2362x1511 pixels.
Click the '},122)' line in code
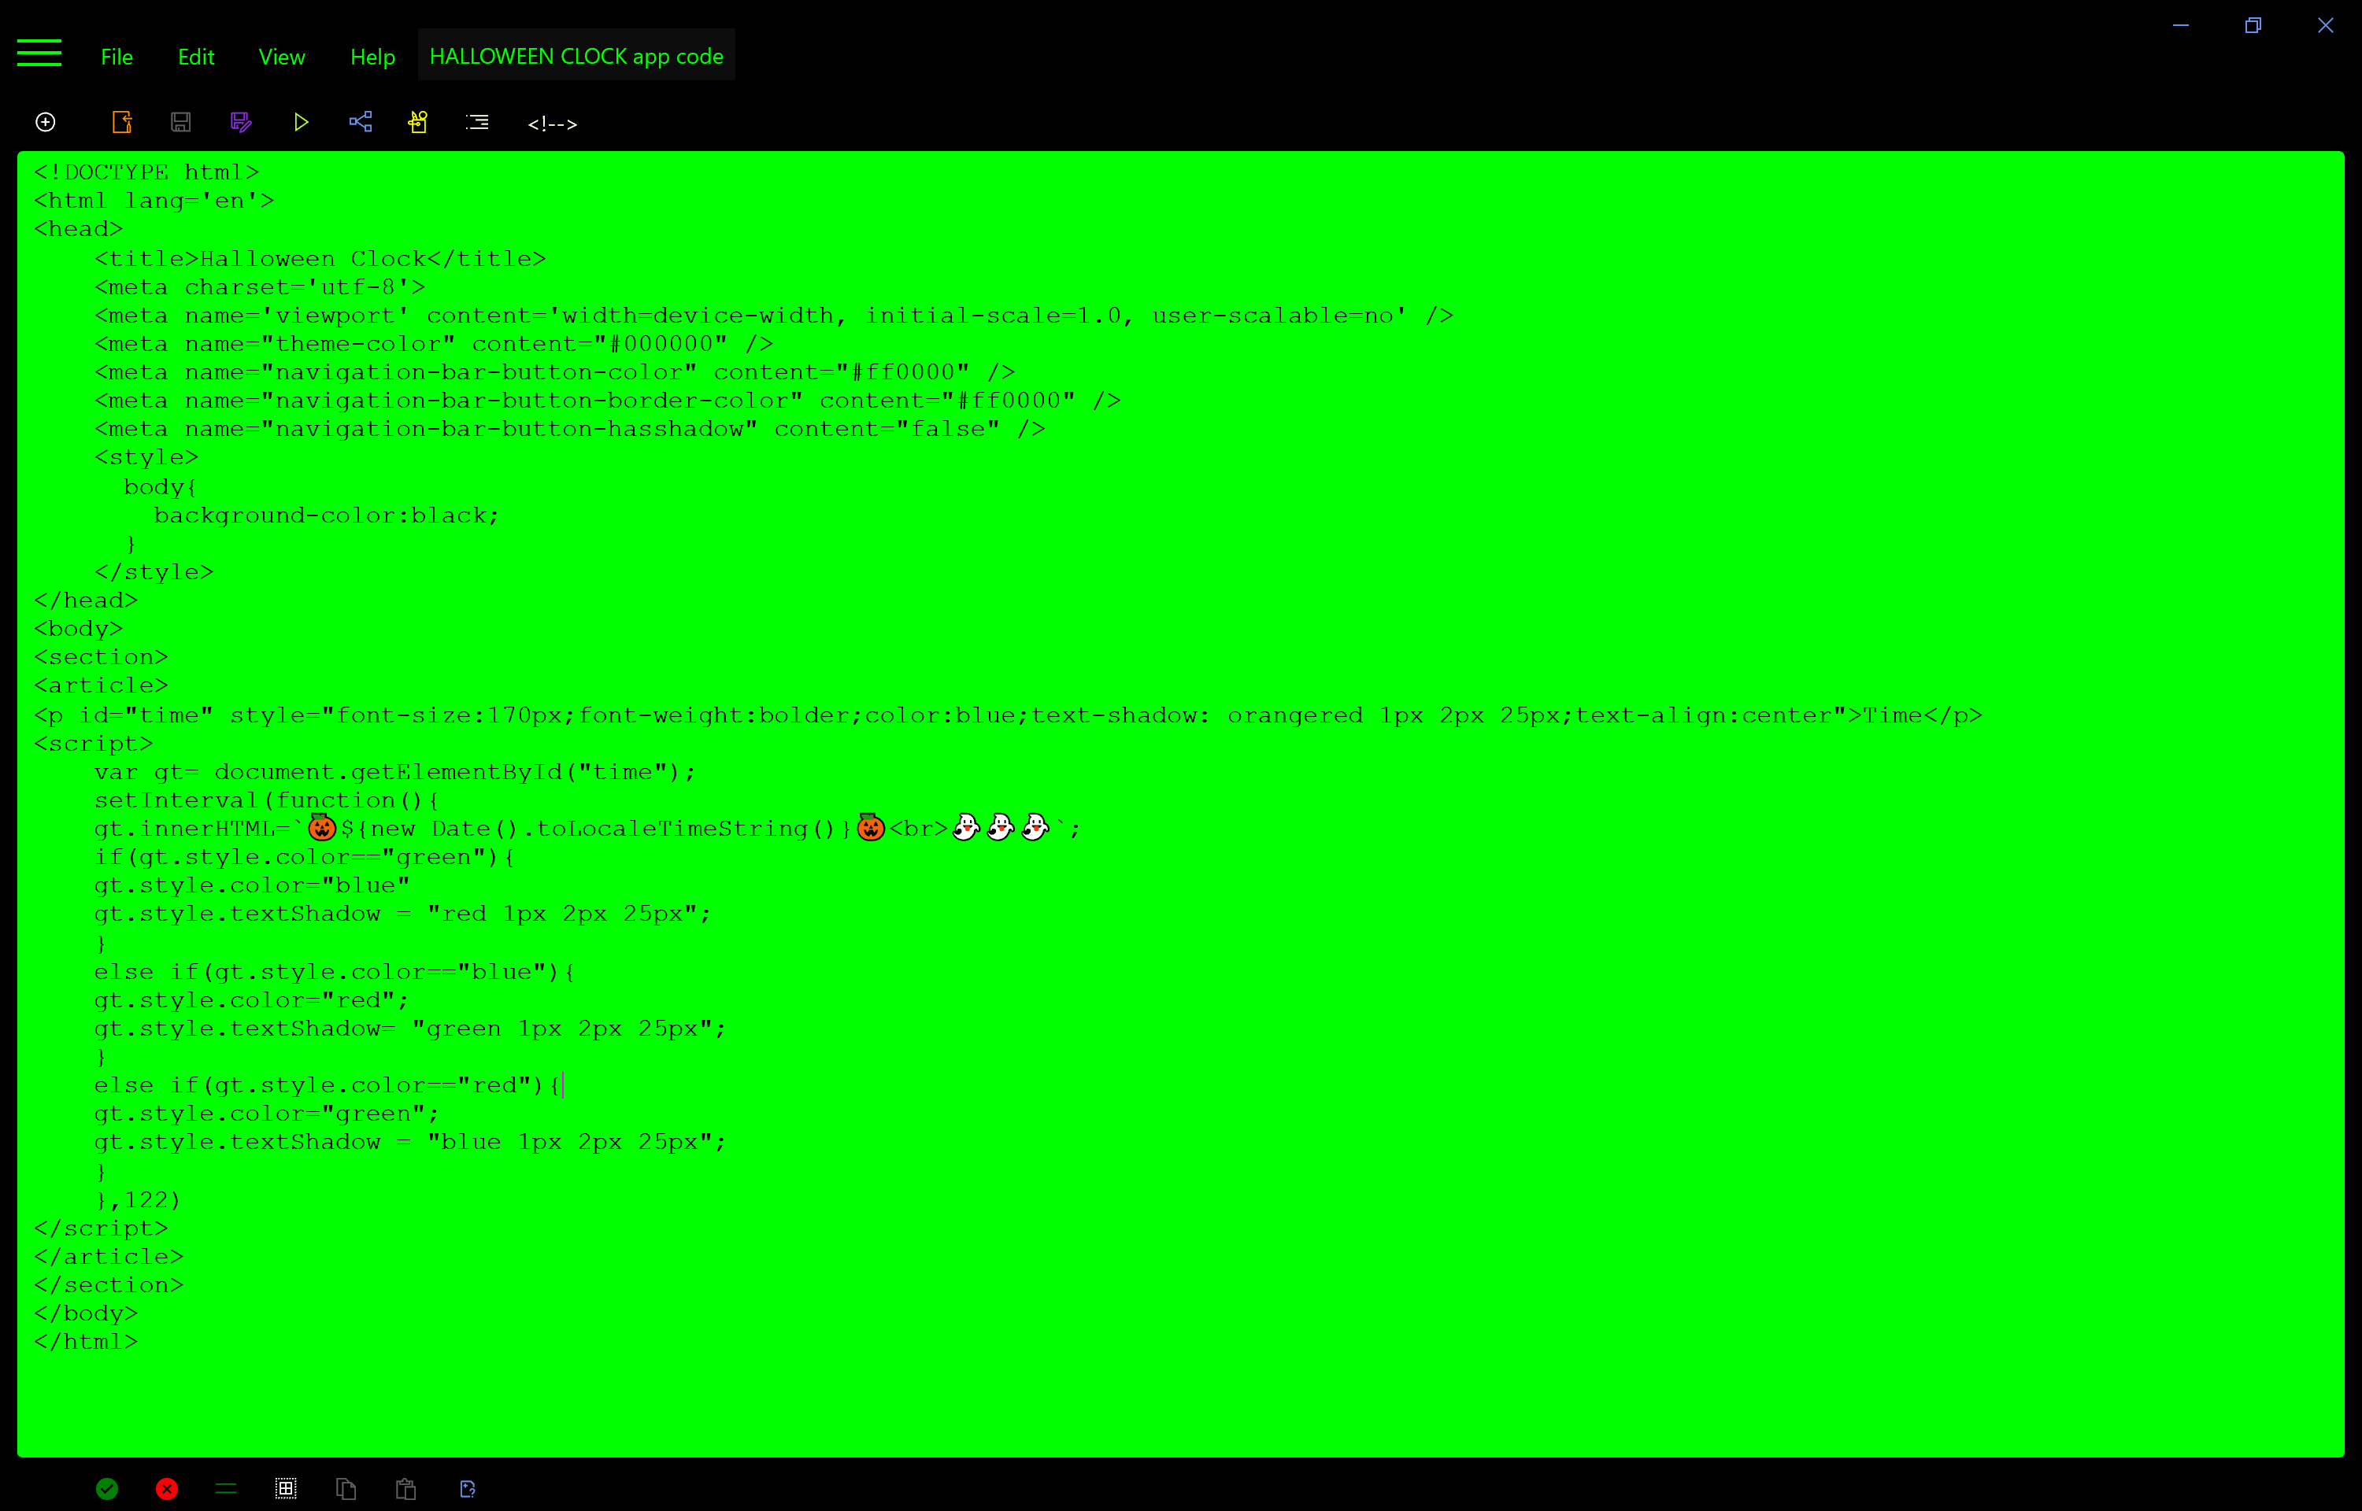(137, 1200)
